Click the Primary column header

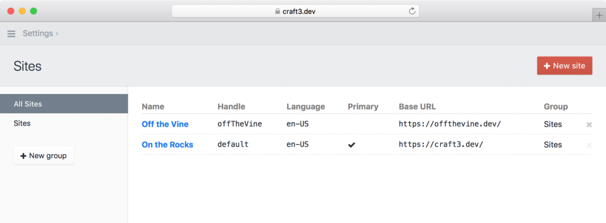pyautogui.click(x=363, y=106)
